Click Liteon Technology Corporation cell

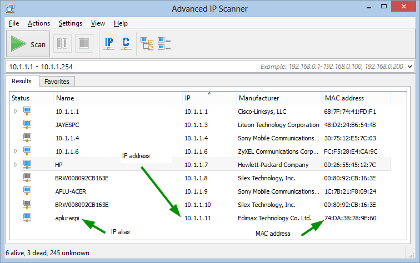click(x=278, y=125)
